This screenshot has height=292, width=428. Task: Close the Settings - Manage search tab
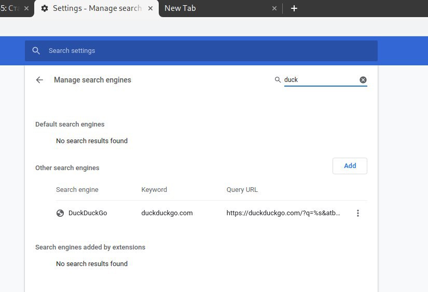[150, 8]
